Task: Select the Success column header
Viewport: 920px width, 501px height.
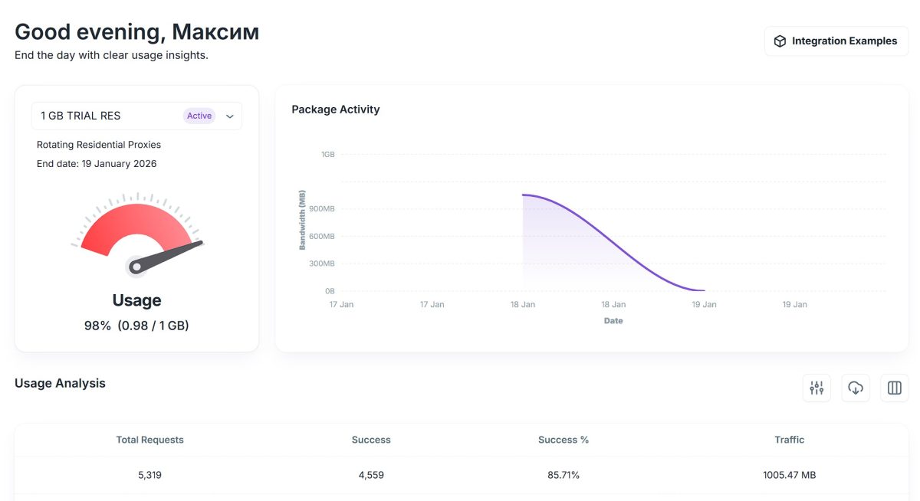Action: click(x=371, y=440)
